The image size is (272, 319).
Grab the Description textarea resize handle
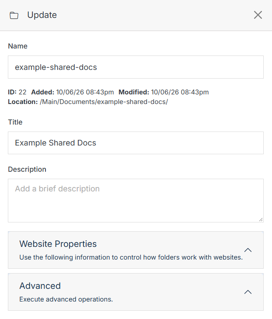click(261, 219)
